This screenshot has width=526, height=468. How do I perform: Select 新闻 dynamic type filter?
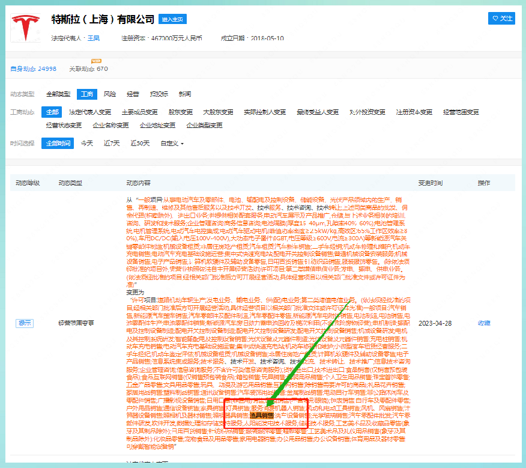pos(185,94)
